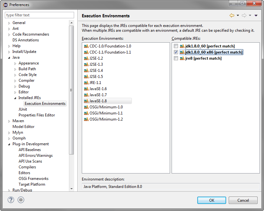Open the OSGi Frameworks page

pos(33,179)
